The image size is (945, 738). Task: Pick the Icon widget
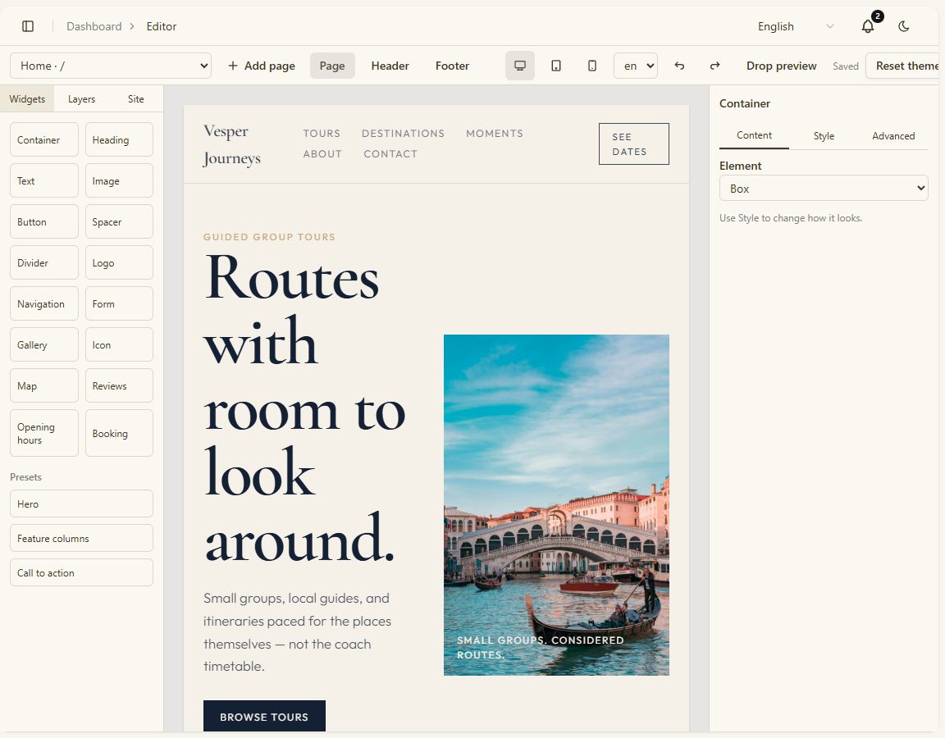tap(119, 344)
